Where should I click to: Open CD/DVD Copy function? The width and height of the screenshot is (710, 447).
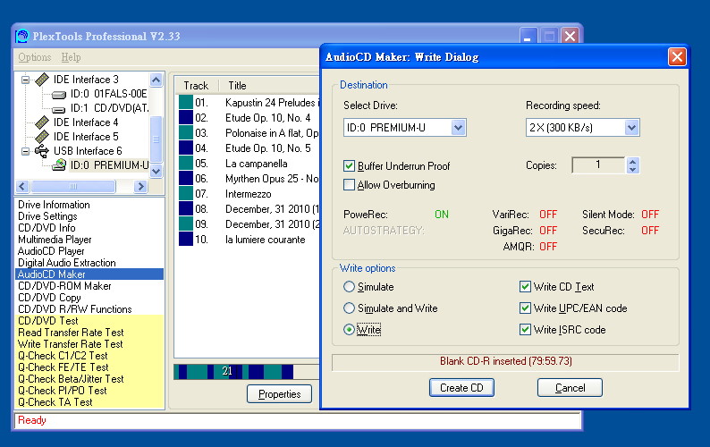pos(49,298)
